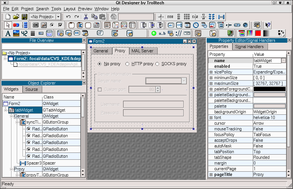Select the SOCKS proxy radio button
The height and width of the screenshot is (189, 293).
(157, 64)
